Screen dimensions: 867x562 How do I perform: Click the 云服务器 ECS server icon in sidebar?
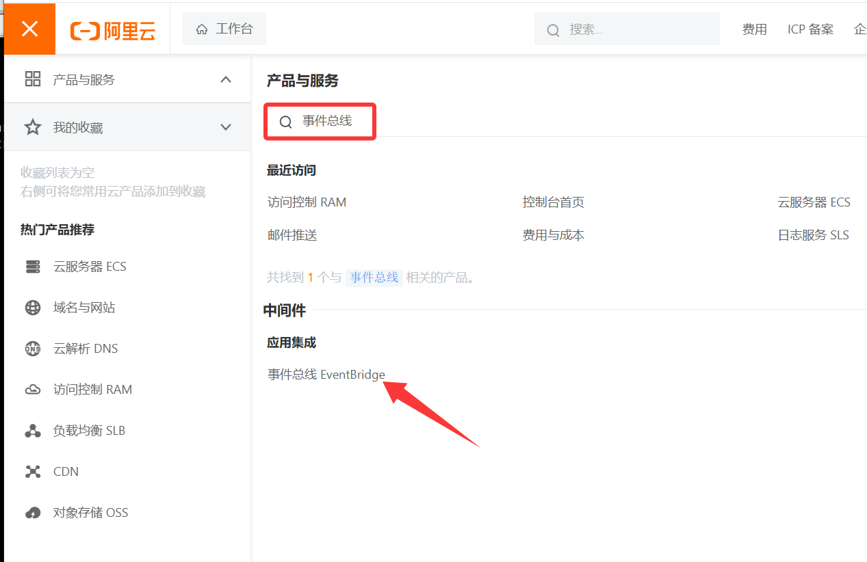coord(33,267)
